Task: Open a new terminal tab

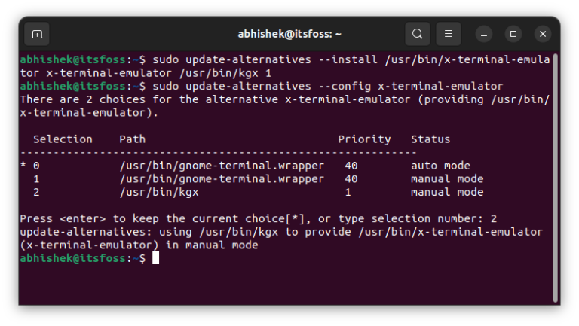Action: pyautogui.click(x=37, y=35)
